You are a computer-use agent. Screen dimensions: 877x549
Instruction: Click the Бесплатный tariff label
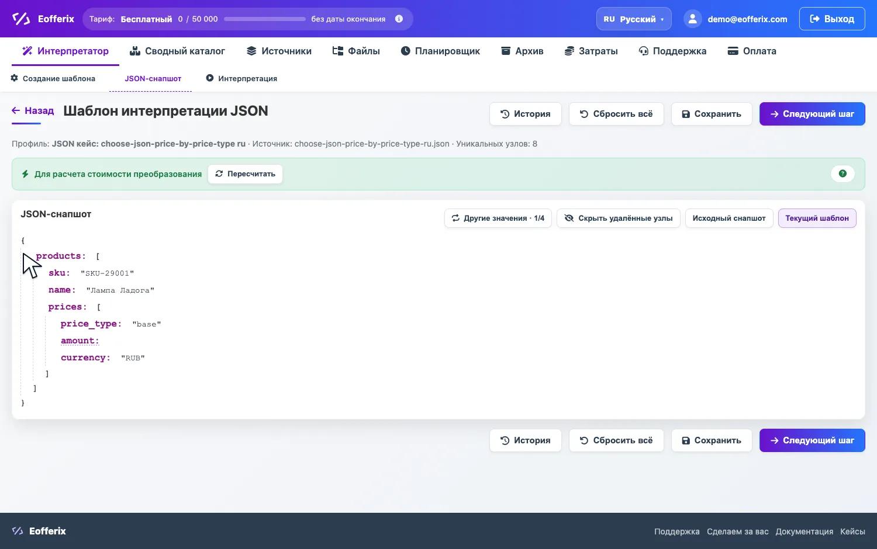tap(146, 19)
